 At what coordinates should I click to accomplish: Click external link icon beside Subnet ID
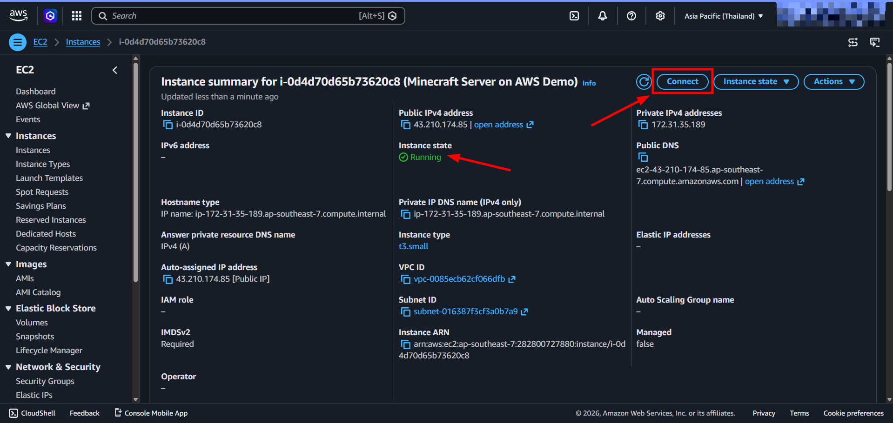[524, 311]
